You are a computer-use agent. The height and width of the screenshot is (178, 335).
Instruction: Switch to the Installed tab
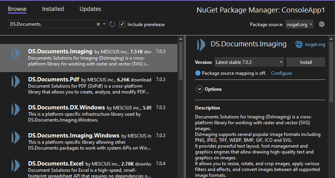point(53,9)
